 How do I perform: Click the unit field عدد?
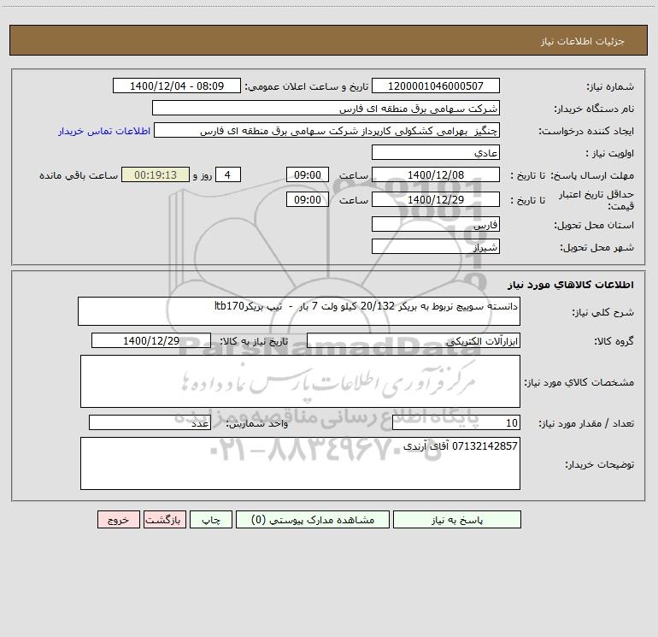150,422
